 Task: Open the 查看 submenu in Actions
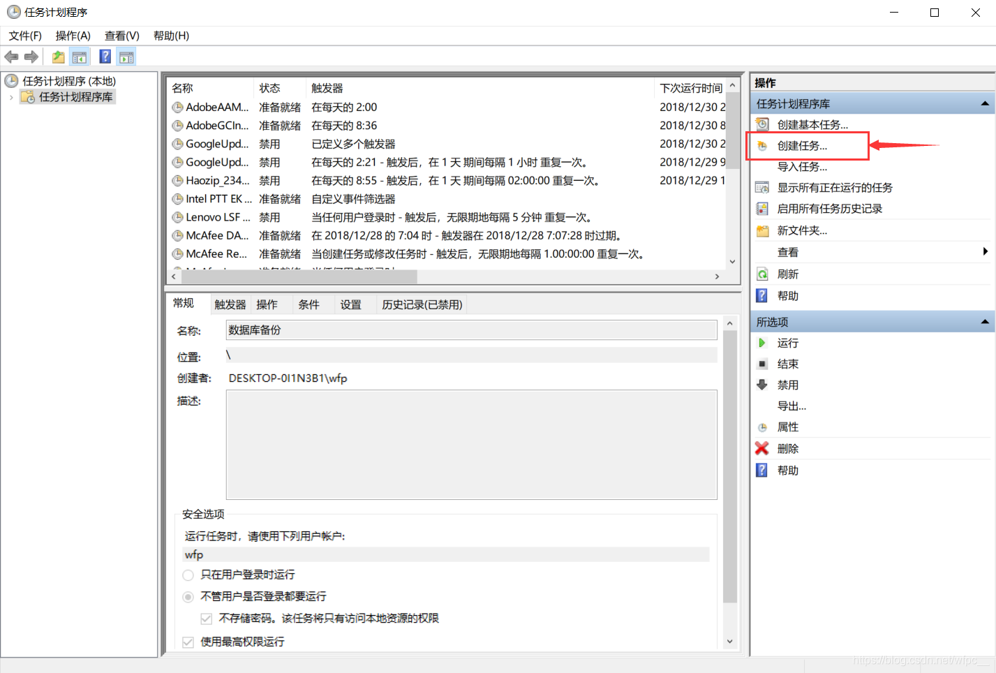point(872,252)
